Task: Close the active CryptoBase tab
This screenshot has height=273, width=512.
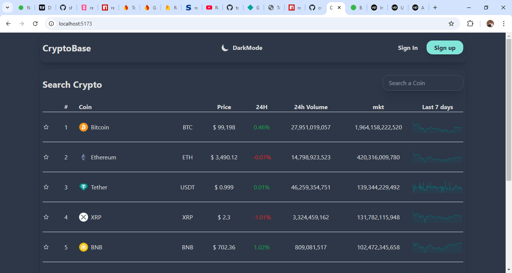Action: click(339, 7)
